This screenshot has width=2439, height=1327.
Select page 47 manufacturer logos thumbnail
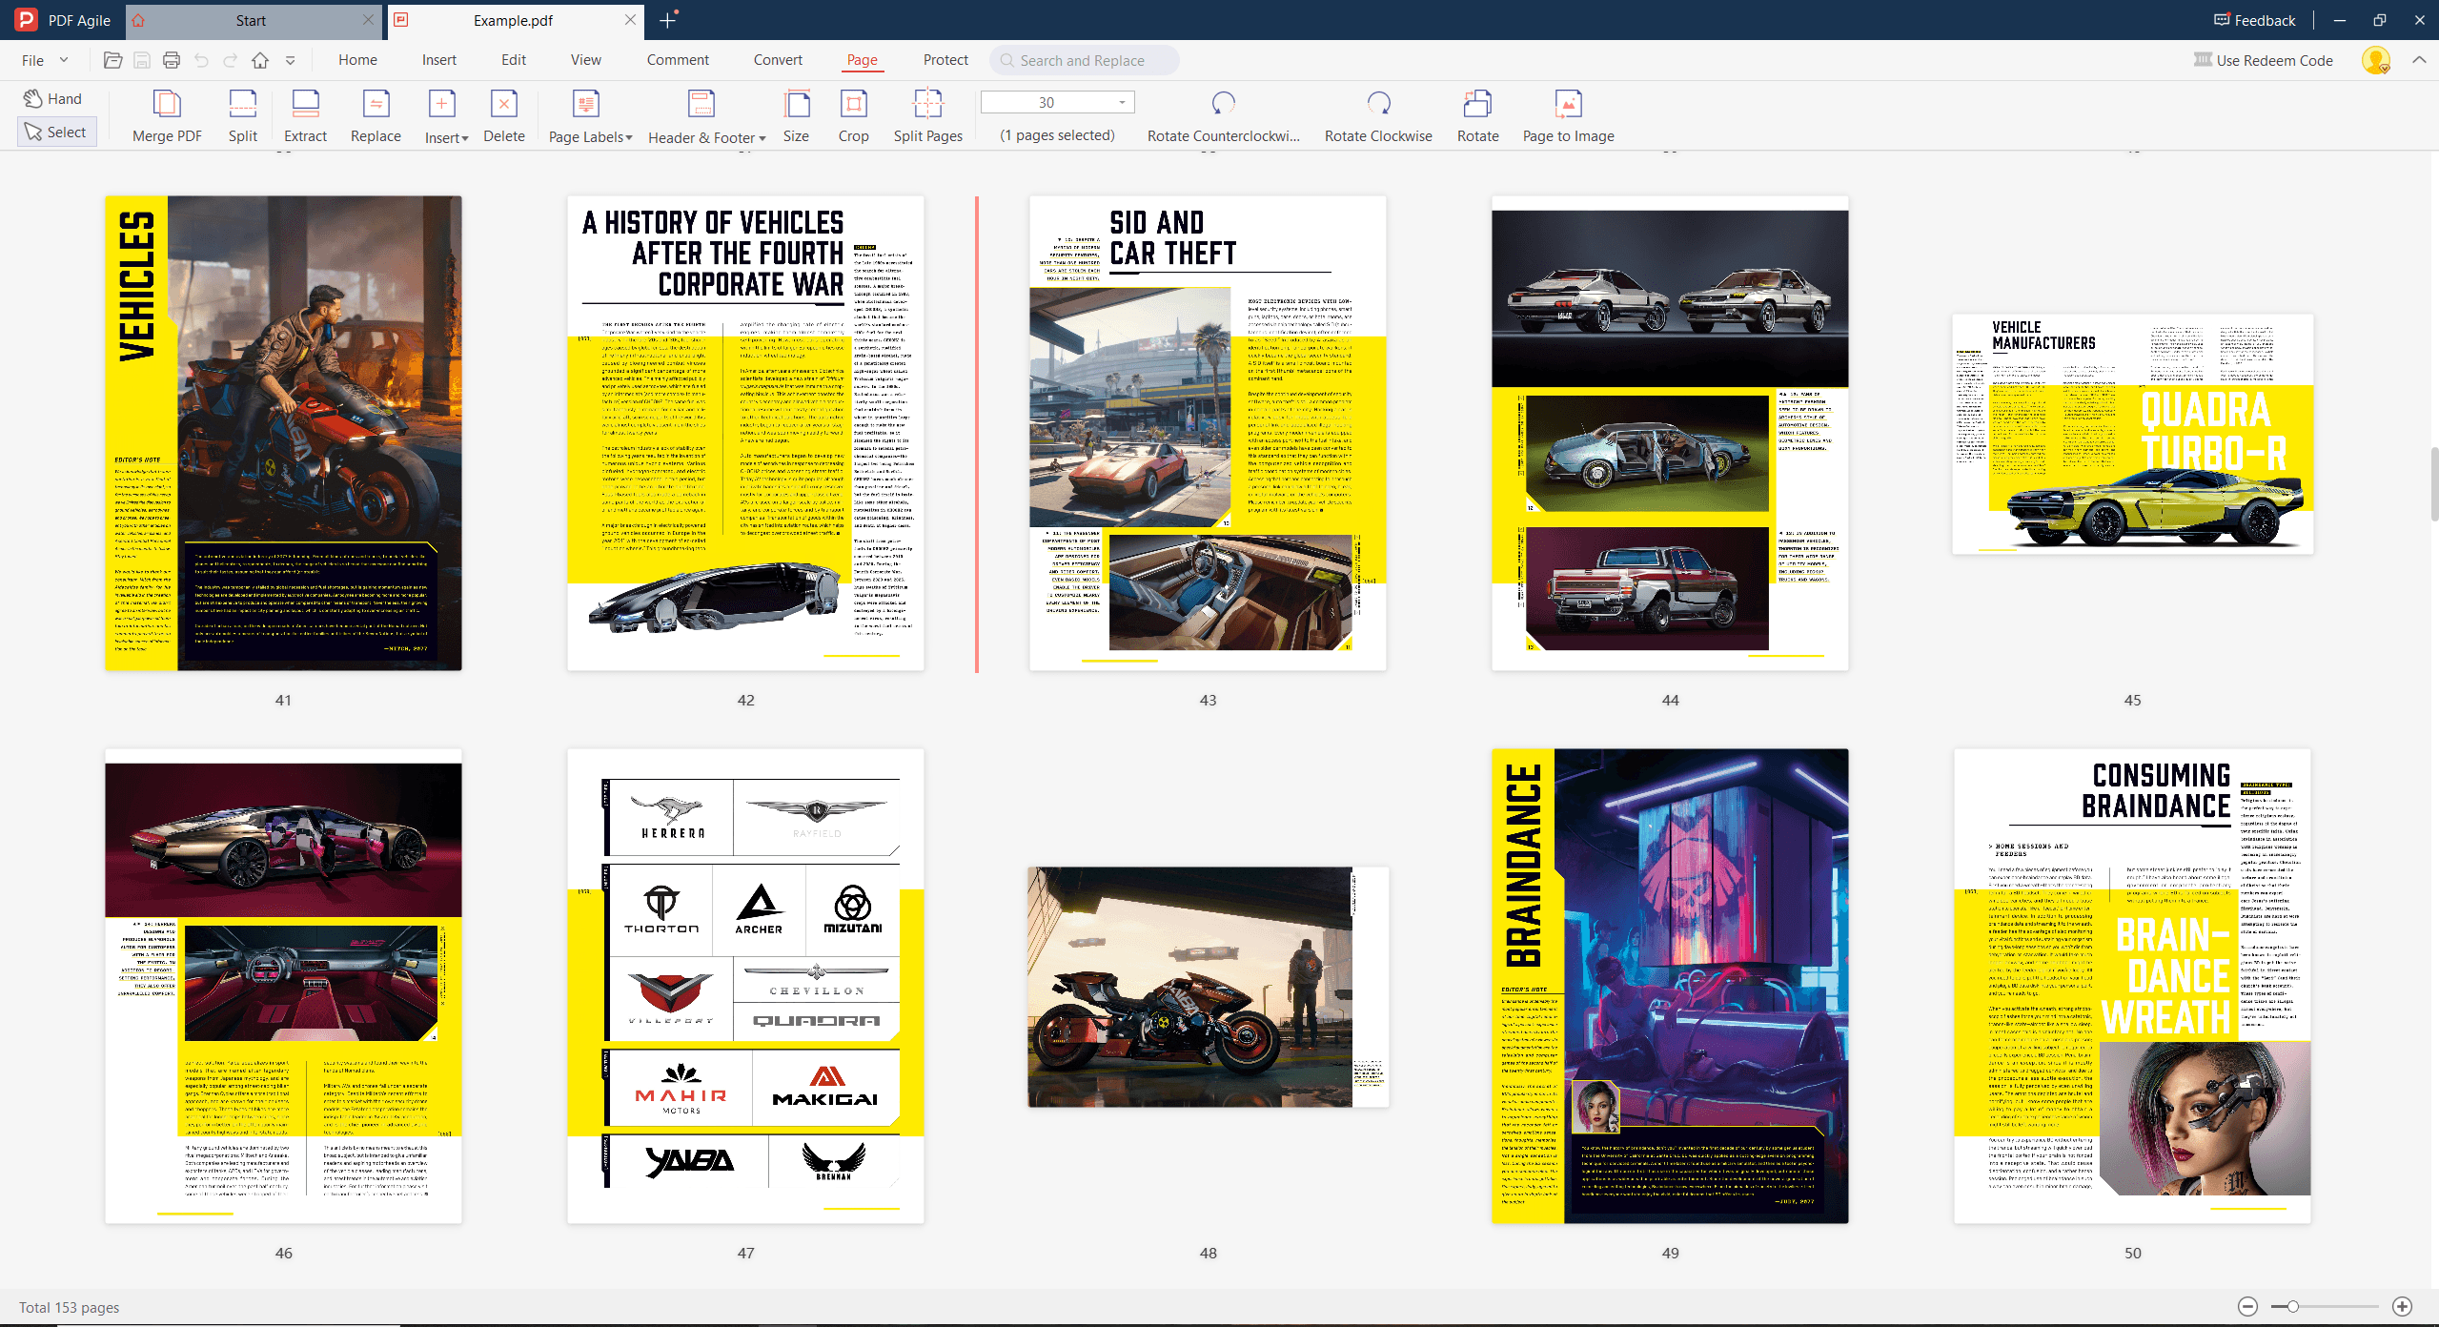[745, 986]
